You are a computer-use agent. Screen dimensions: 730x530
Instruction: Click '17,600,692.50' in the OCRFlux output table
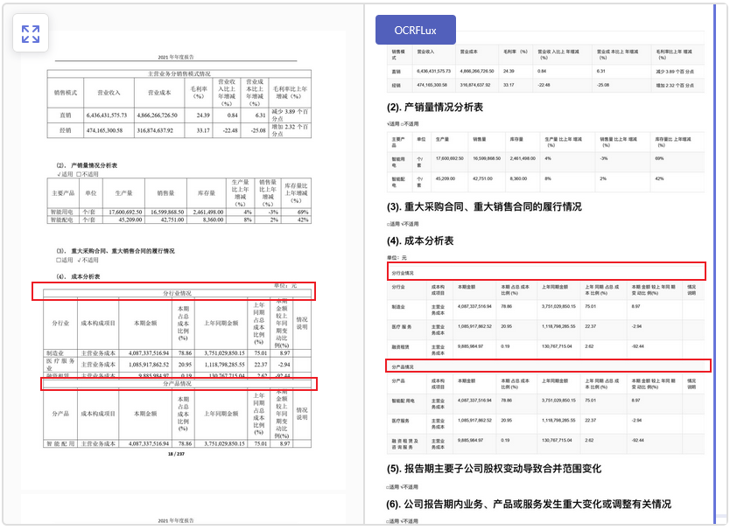(450, 158)
